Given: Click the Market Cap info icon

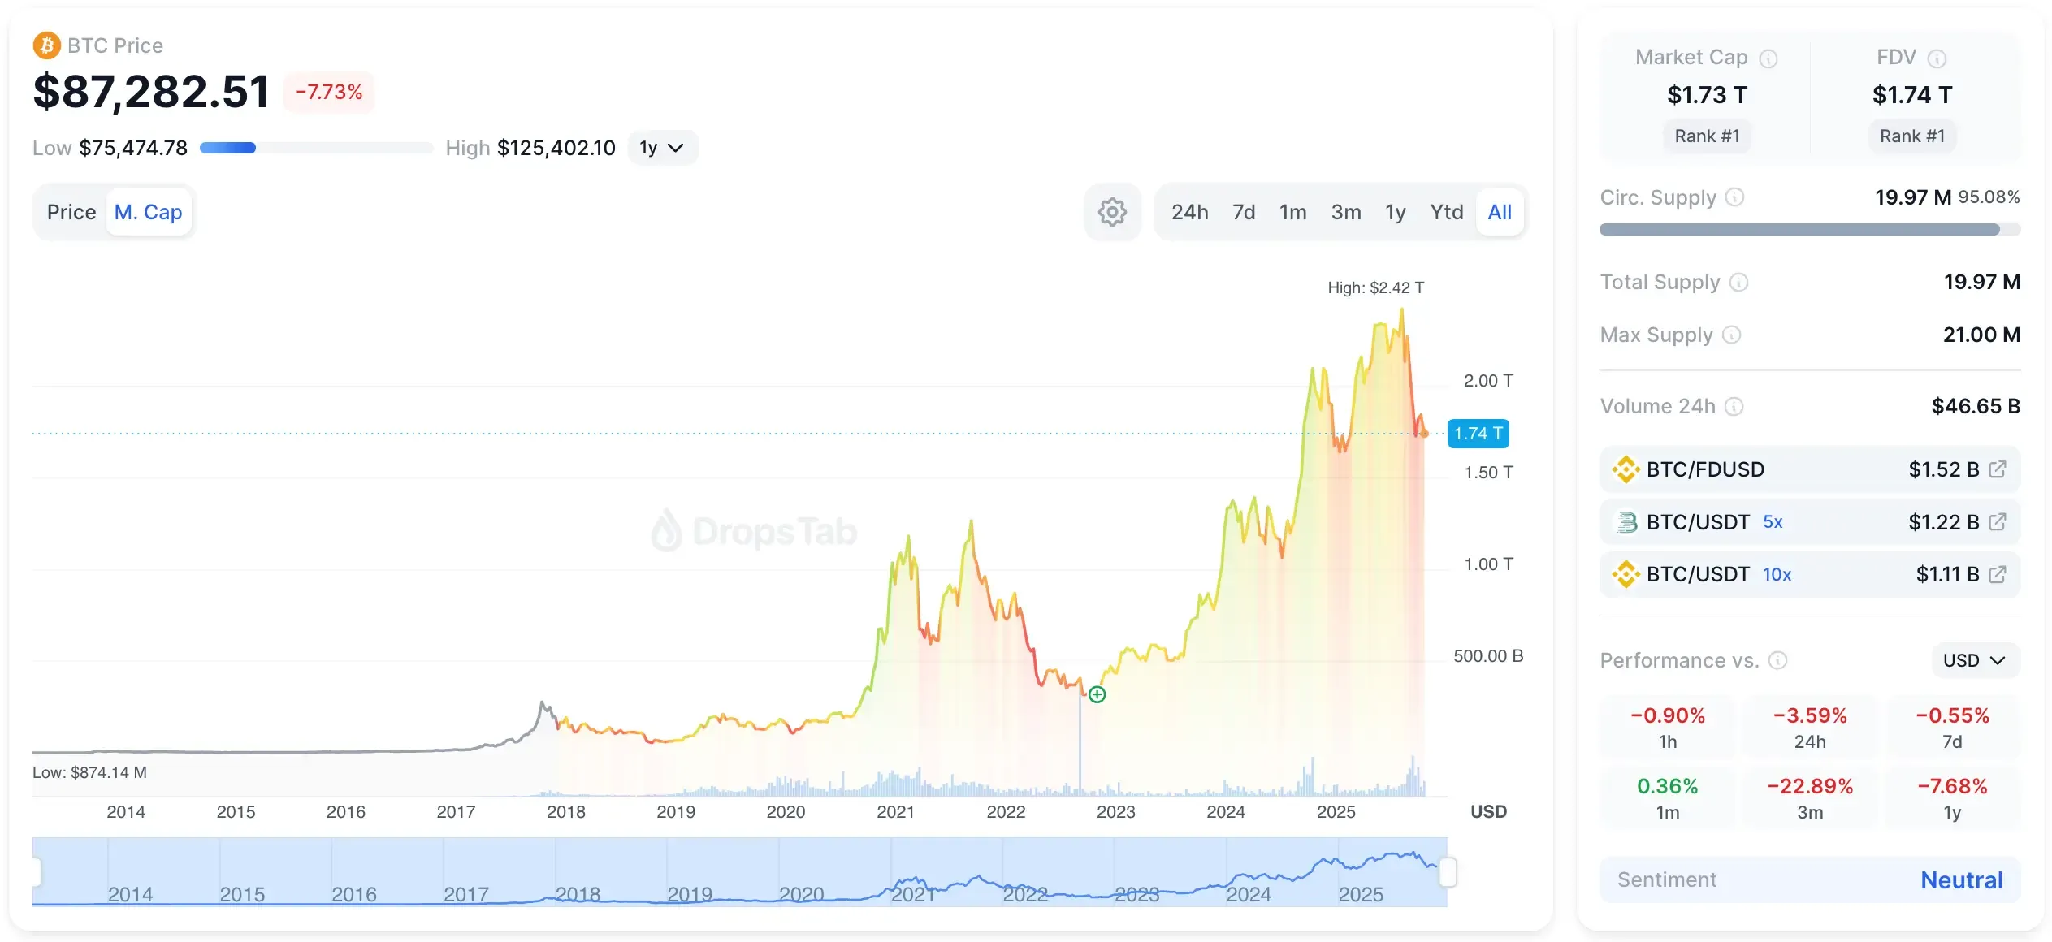Looking at the screenshot, I should click(1768, 58).
